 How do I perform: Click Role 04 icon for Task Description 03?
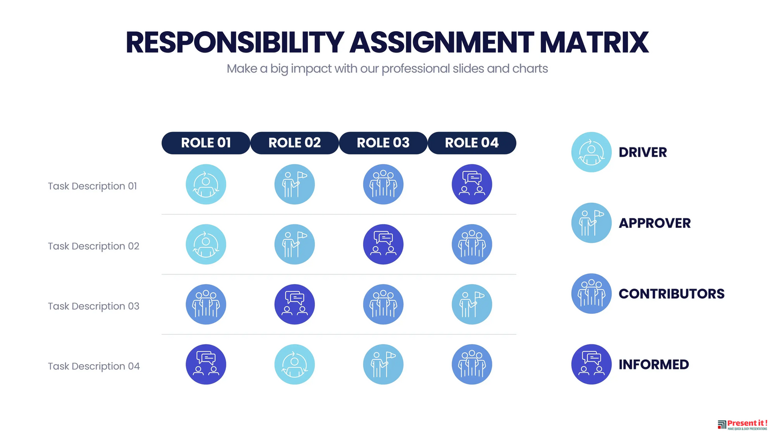click(471, 305)
